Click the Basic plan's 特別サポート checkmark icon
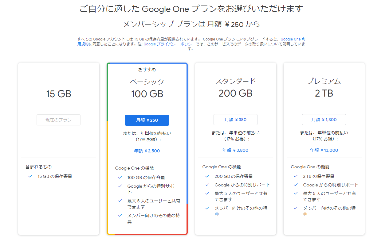Screen dimensions: 385x245 120,186
